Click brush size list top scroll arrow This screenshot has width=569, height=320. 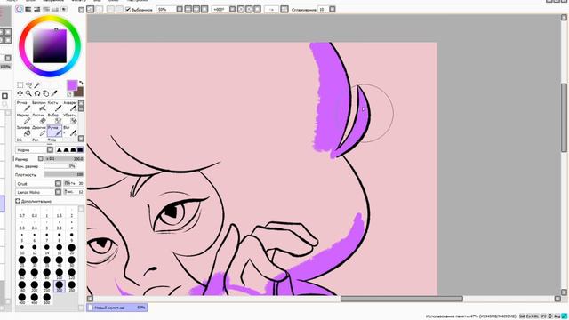click(81, 209)
